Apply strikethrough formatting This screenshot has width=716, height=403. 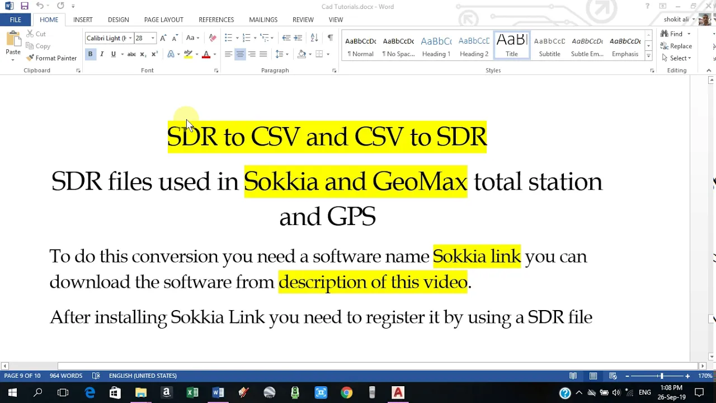coord(131,54)
